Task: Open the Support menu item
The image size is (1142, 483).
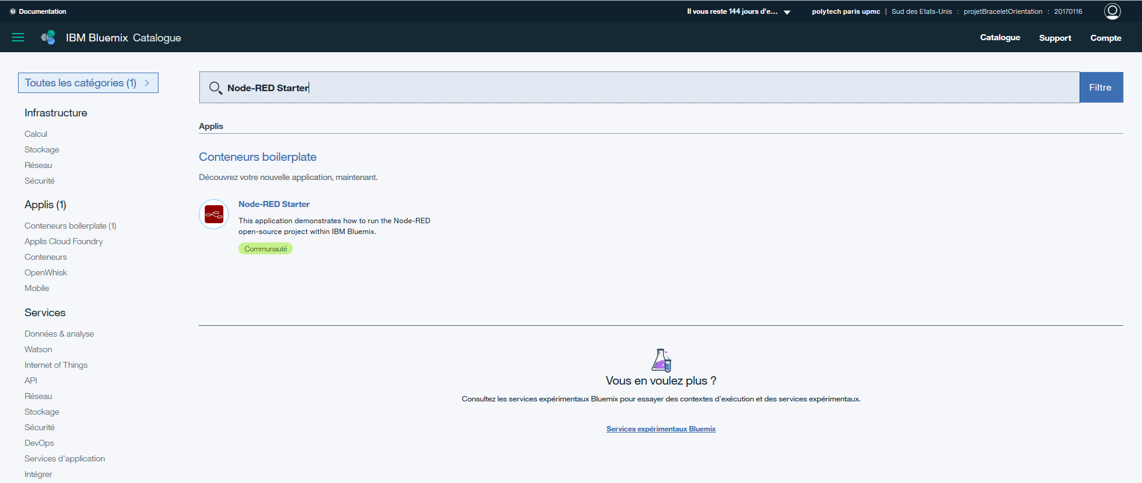Action: [1055, 38]
